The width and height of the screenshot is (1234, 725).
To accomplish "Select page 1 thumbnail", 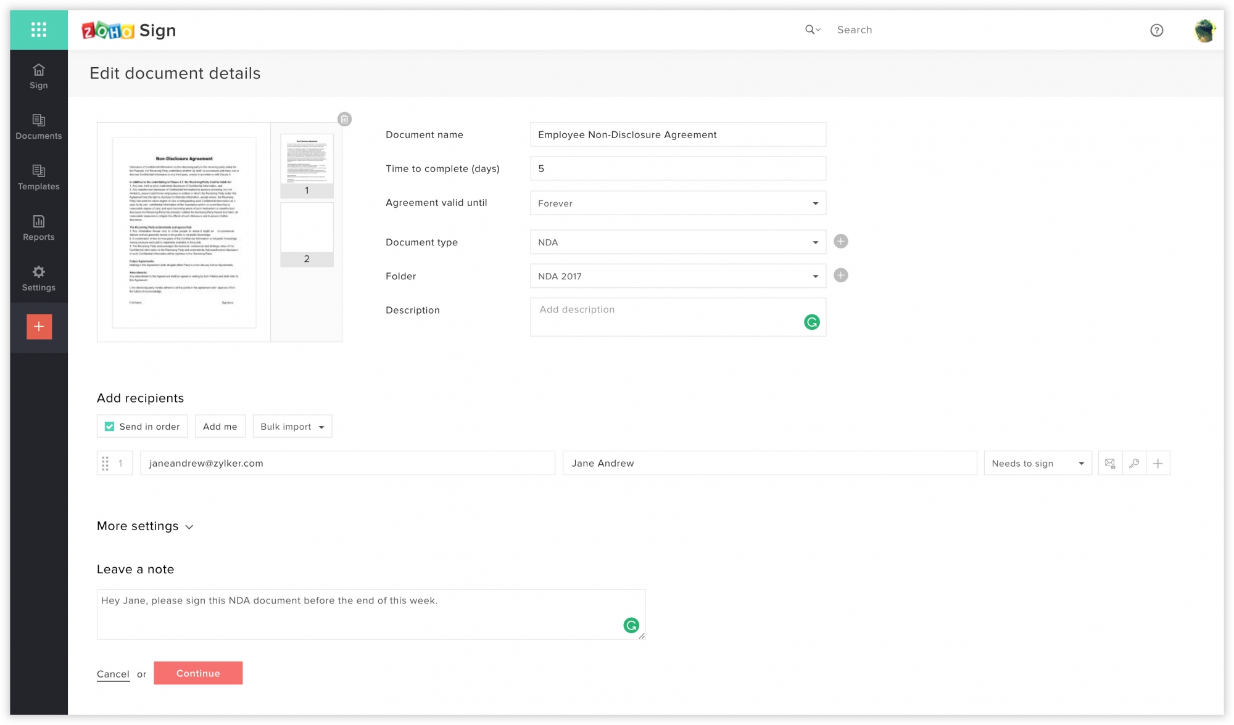I will (x=307, y=165).
